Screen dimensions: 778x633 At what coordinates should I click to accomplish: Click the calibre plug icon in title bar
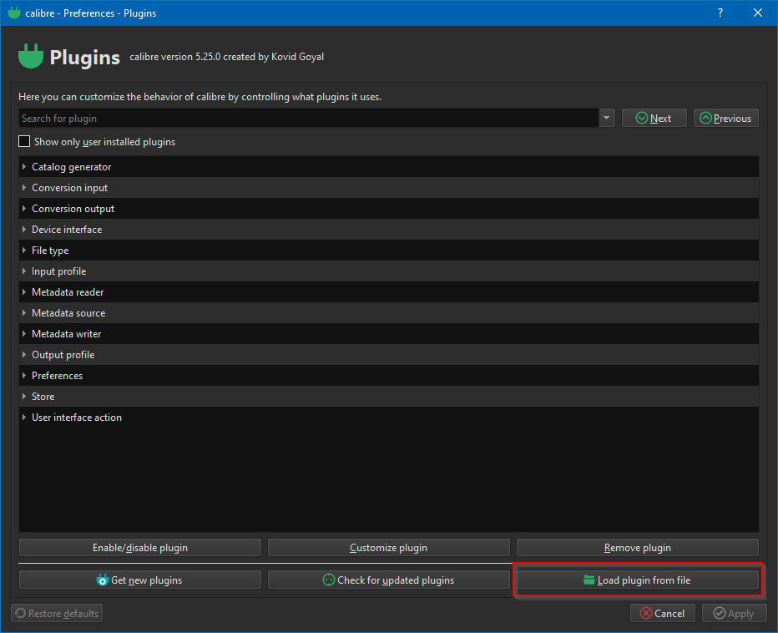tap(14, 13)
